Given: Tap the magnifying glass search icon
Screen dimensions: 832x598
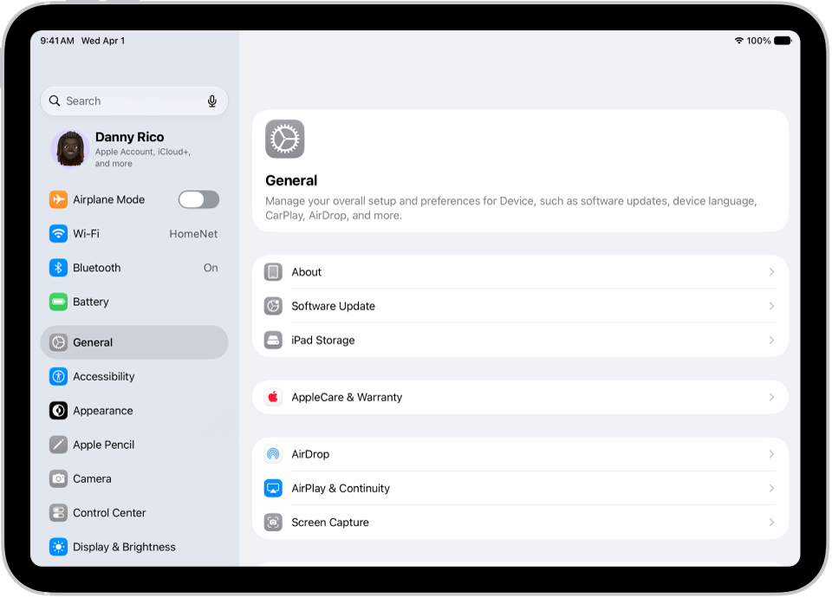Looking at the screenshot, I should pos(55,101).
